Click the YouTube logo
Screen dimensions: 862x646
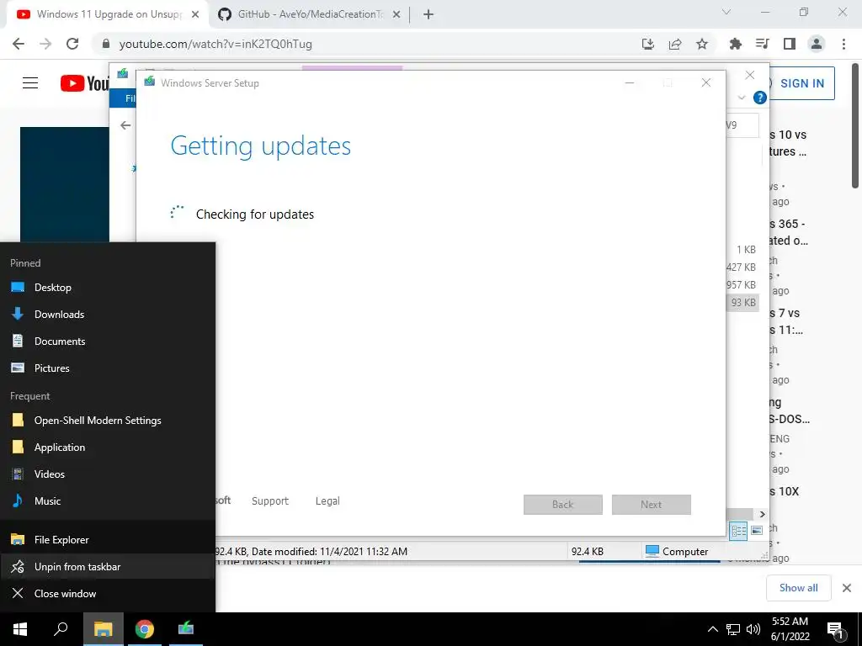[x=85, y=83]
